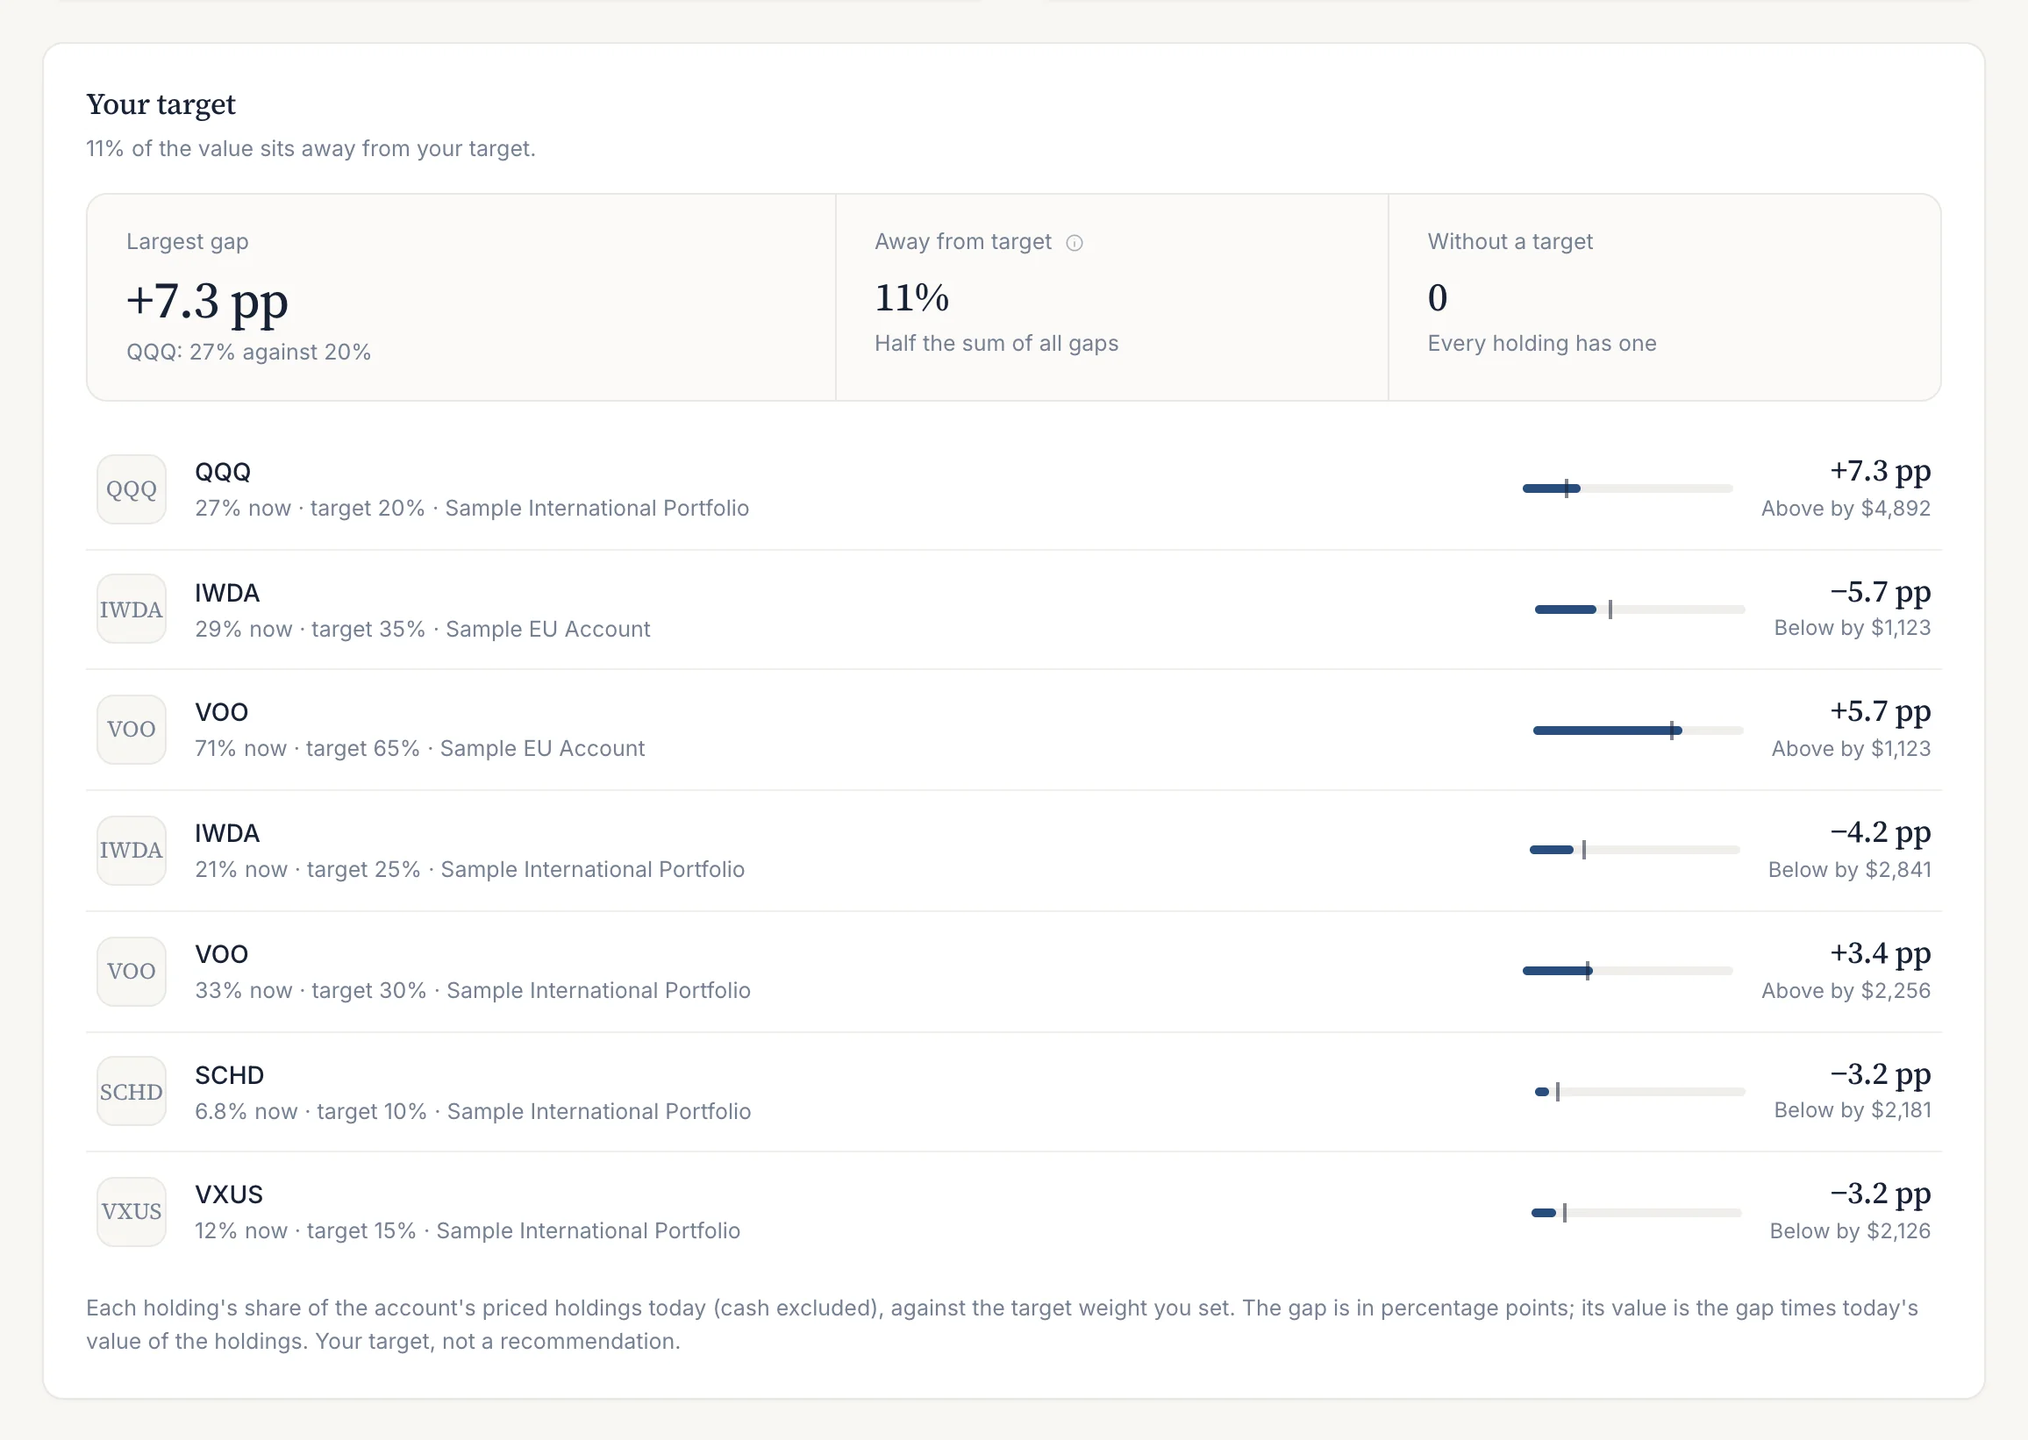Click 'Below by $2,841' text
Screen dimensions: 2028x1440
pyautogui.click(x=1849, y=870)
